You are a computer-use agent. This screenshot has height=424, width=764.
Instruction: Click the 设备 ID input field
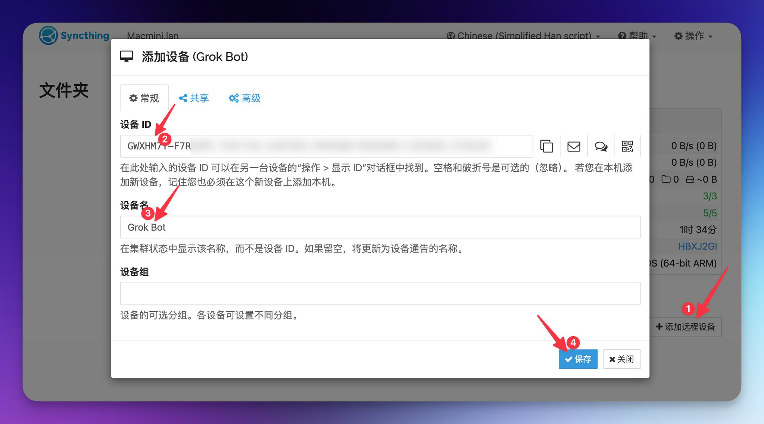coord(326,146)
